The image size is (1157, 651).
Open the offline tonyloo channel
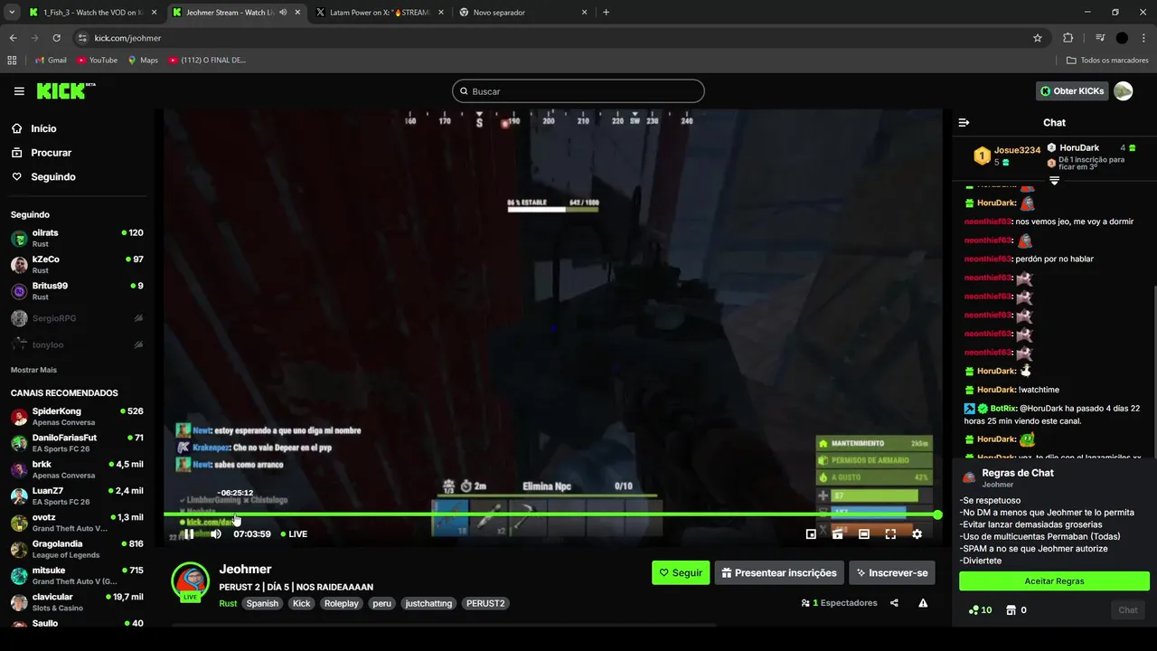click(77, 344)
